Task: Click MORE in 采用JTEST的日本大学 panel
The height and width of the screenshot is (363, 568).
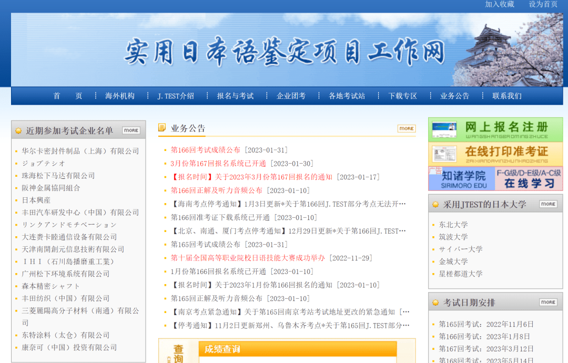Action: click(x=548, y=204)
